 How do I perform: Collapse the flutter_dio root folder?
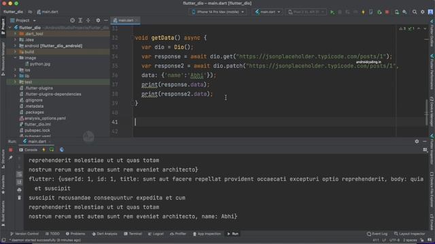10,28
